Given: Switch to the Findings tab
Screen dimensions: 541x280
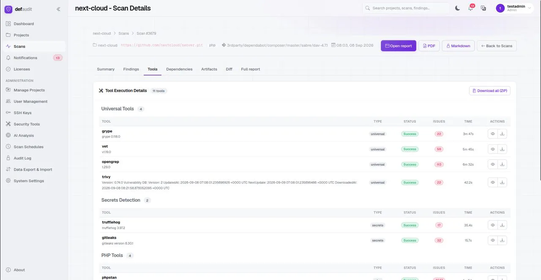Looking at the screenshot, I should [131, 69].
